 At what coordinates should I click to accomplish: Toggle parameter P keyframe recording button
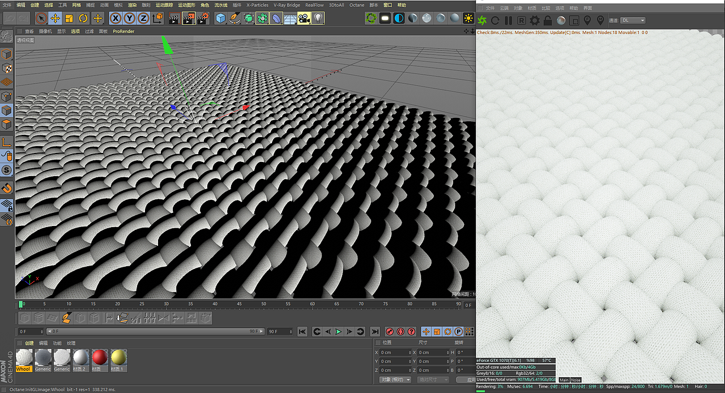click(458, 331)
